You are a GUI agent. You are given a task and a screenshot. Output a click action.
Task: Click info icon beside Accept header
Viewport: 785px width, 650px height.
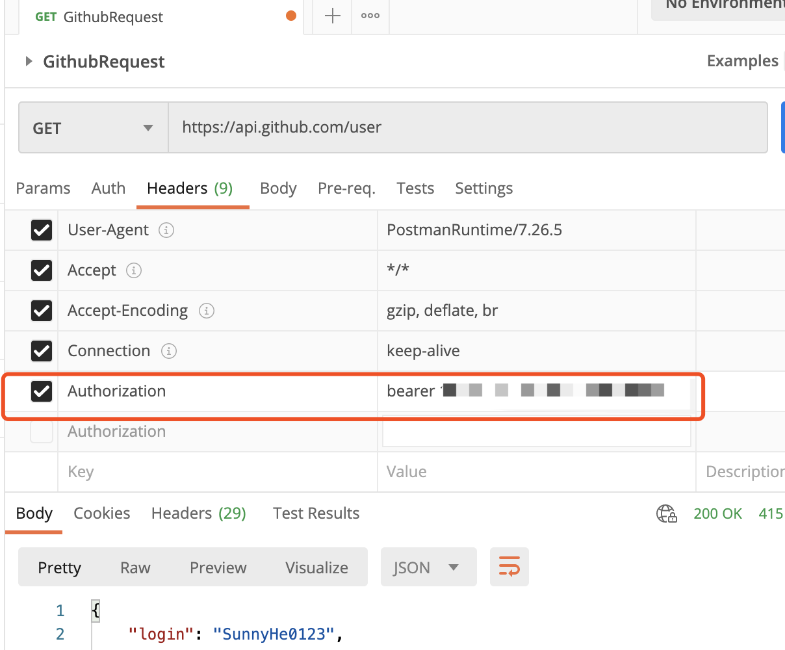tap(134, 270)
